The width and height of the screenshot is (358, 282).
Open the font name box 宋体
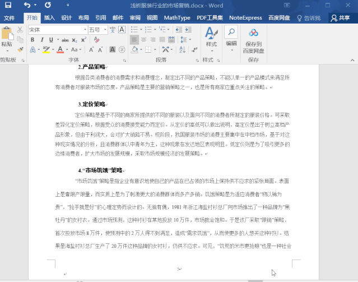pyautogui.click(x=58, y=30)
